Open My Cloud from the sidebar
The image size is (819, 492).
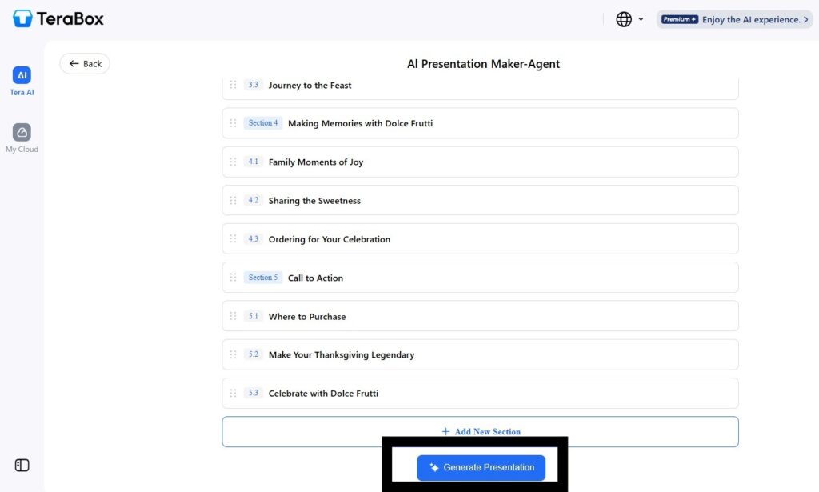coord(22,133)
